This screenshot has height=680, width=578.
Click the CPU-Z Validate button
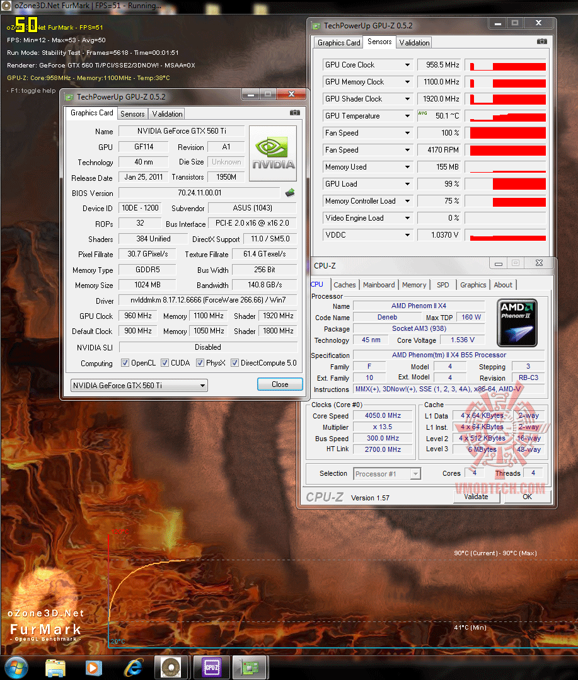[476, 497]
